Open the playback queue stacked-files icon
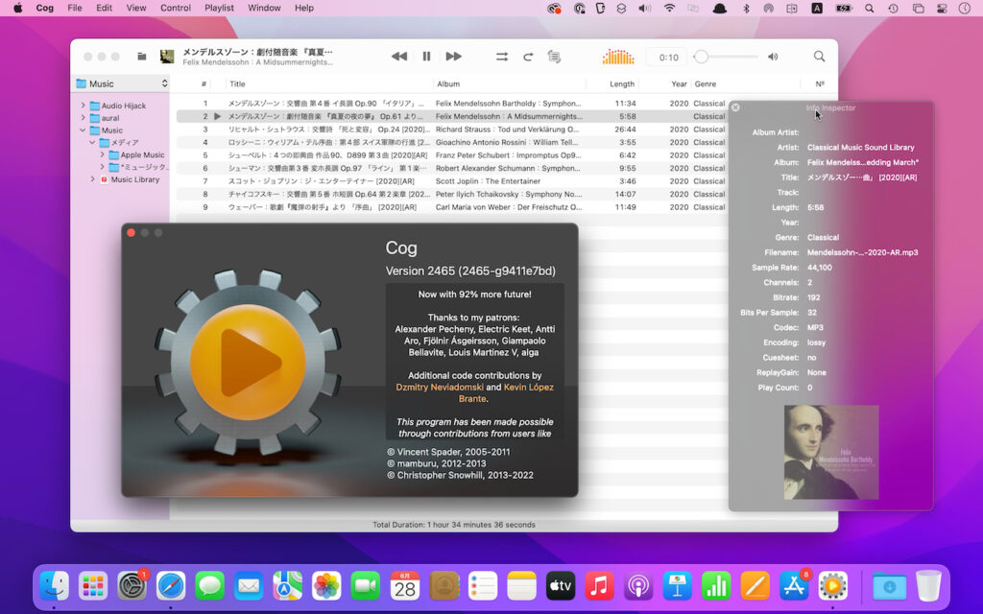The height and width of the screenshot is (614, 983). (554, 56)
